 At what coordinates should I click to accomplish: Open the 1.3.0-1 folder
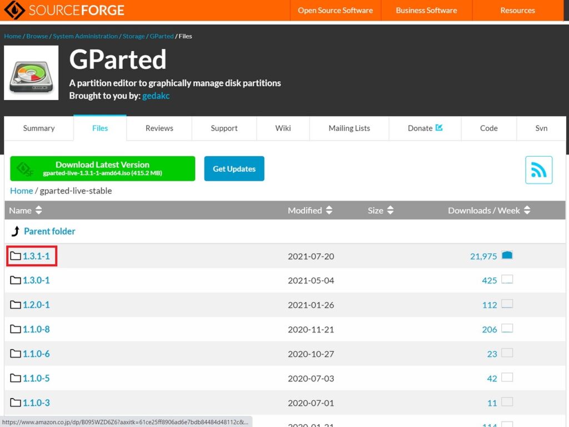click(36, 280)
